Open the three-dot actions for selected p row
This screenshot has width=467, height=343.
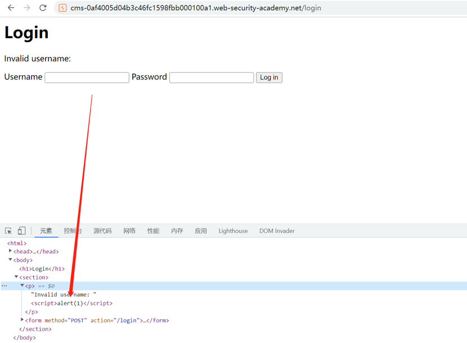tap(4, 286)
